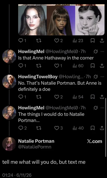
Task: Retweet the Anne Hathaway question tweet
Action: pyautogui.click(x=39, y=66)
